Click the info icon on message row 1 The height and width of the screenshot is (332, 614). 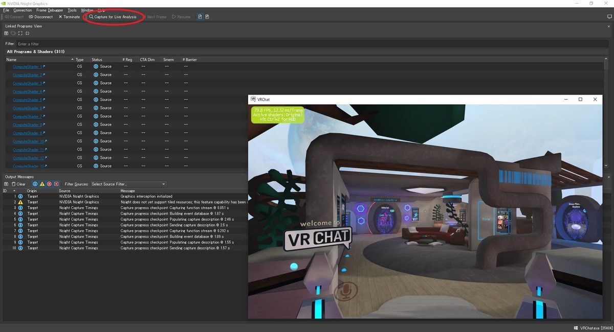[x=20, y=196]
